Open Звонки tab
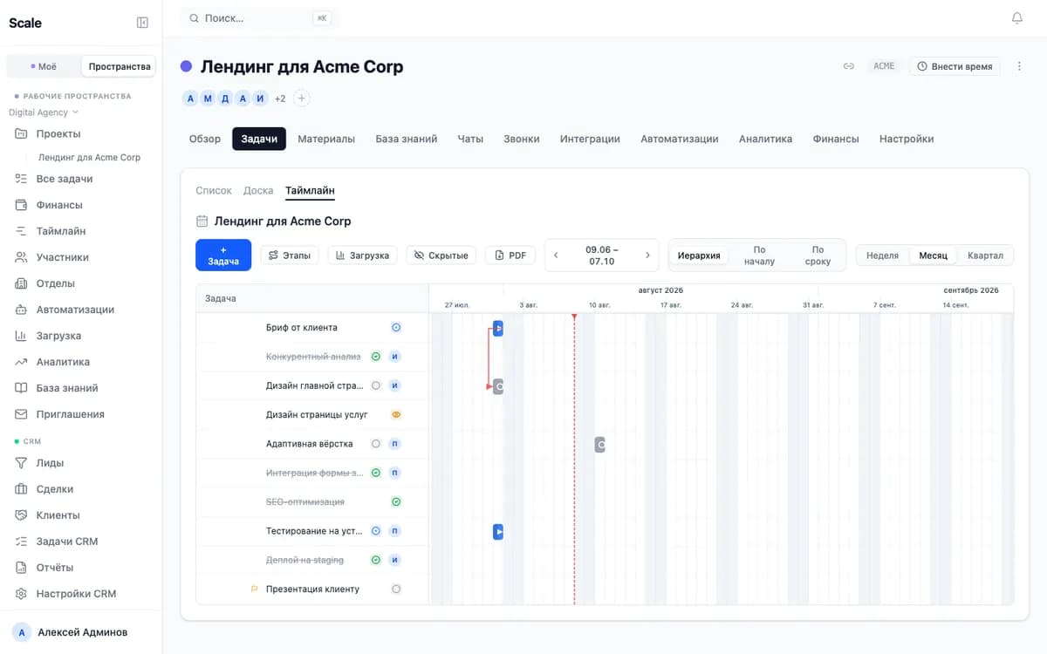 point(522,139)
